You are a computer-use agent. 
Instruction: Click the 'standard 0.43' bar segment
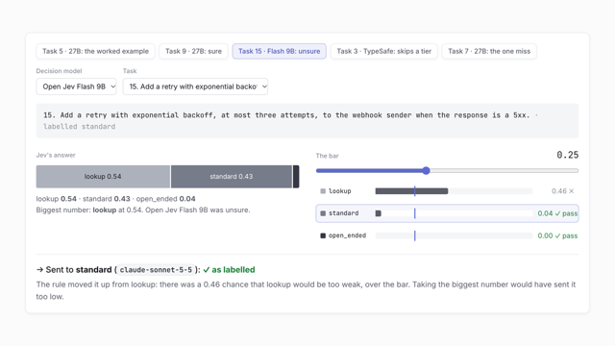pyautogui.click(x=232, y=177)
